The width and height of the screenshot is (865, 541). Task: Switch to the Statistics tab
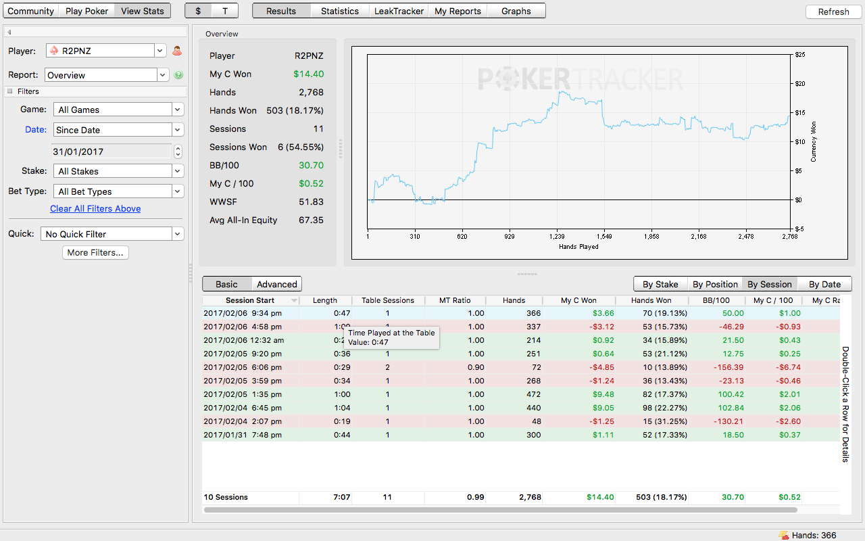coord(340,11)
